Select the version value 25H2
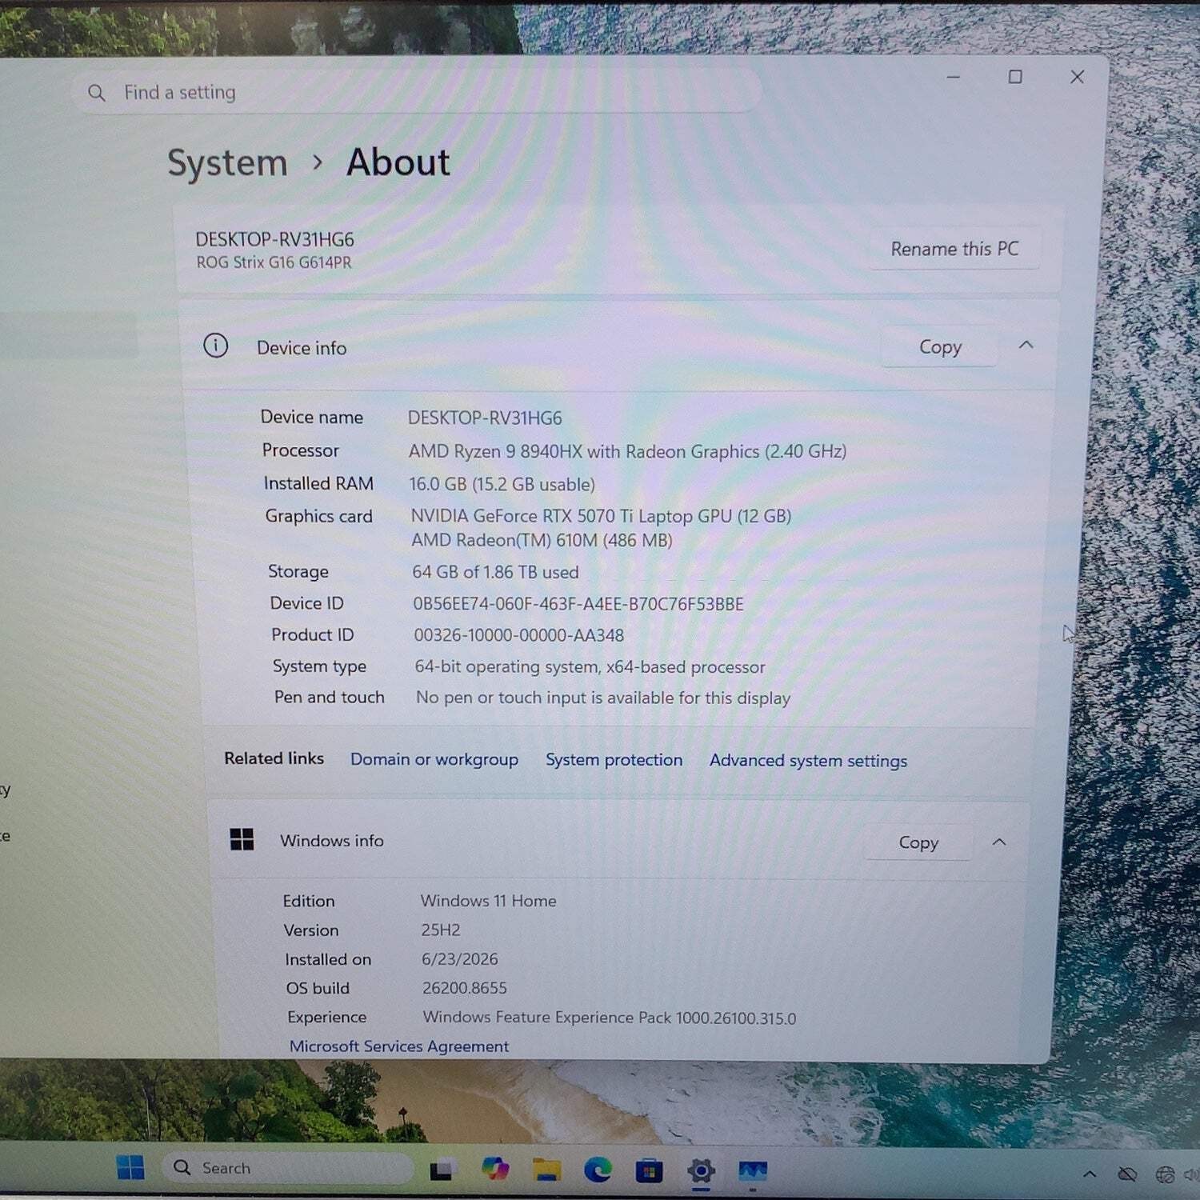 pos(441,930)
